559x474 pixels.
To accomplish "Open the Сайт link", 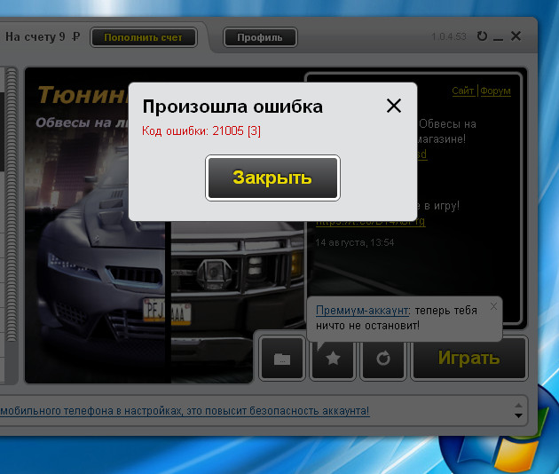I will click(462, 91).
